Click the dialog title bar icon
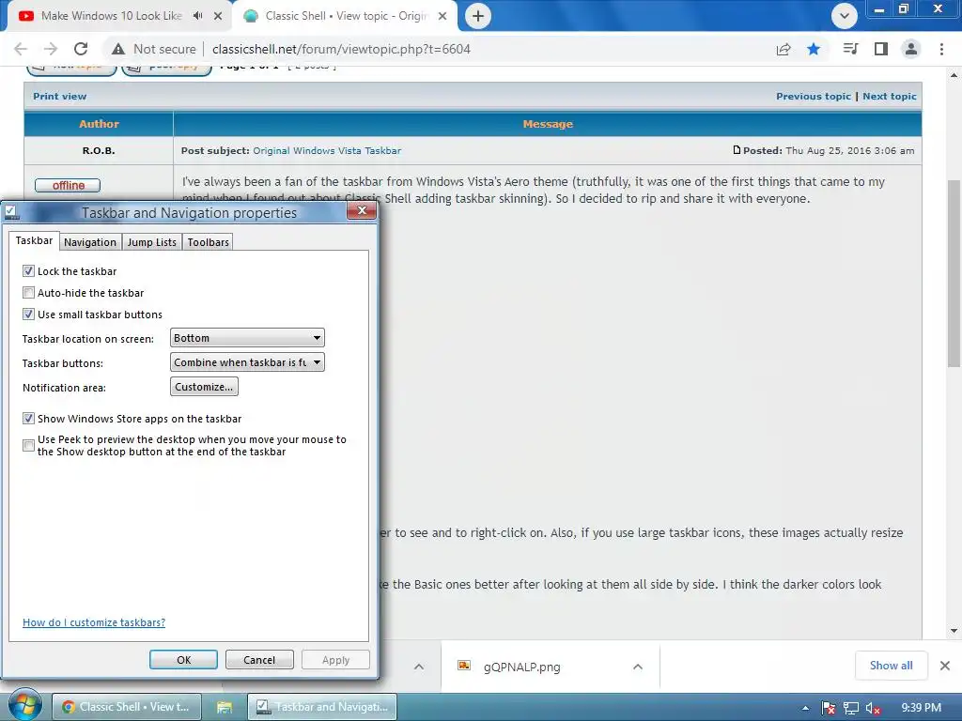962x721 pixels. pyautogui.click(x=11, y=213)
